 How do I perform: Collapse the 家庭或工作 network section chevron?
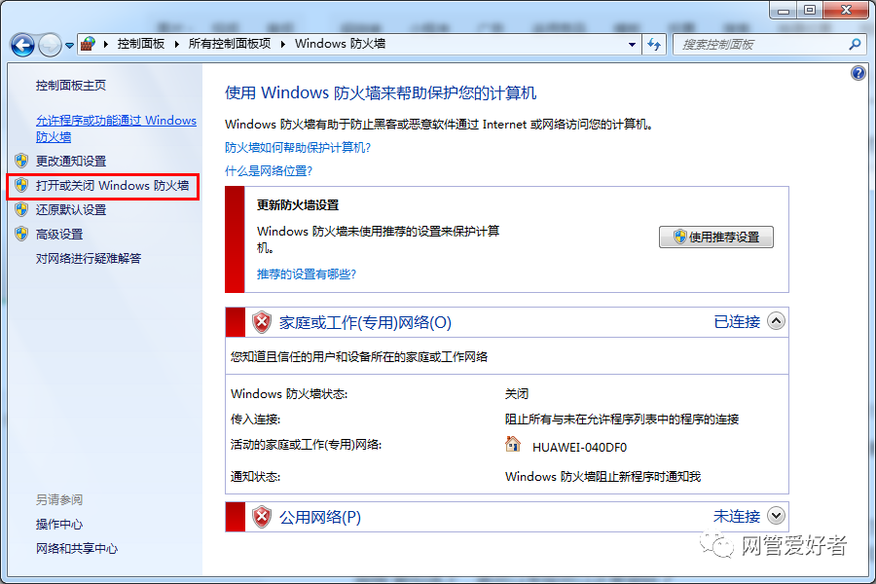[x=776, y=321]
